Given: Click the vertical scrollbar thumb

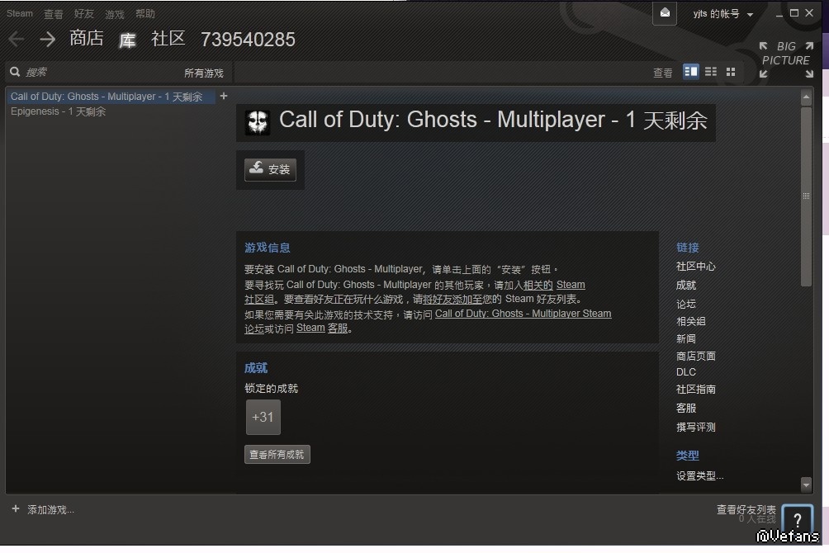Looking at the screenshot, I should [x=806, y=196].
